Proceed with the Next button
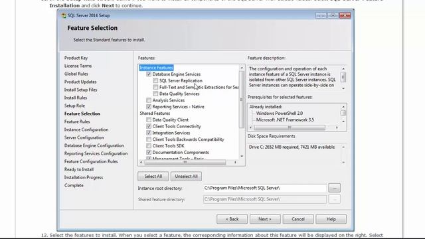Image resolution: width=425 pixels, height=239 pixels. 265,219
